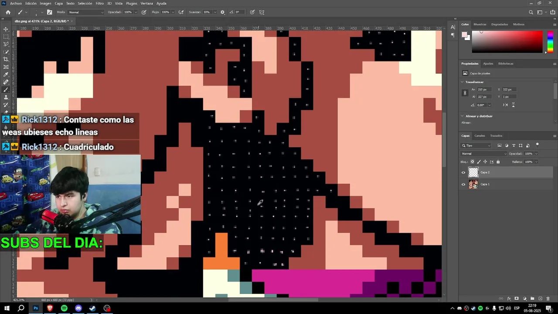Click create new layer icon

pos(540,299)
